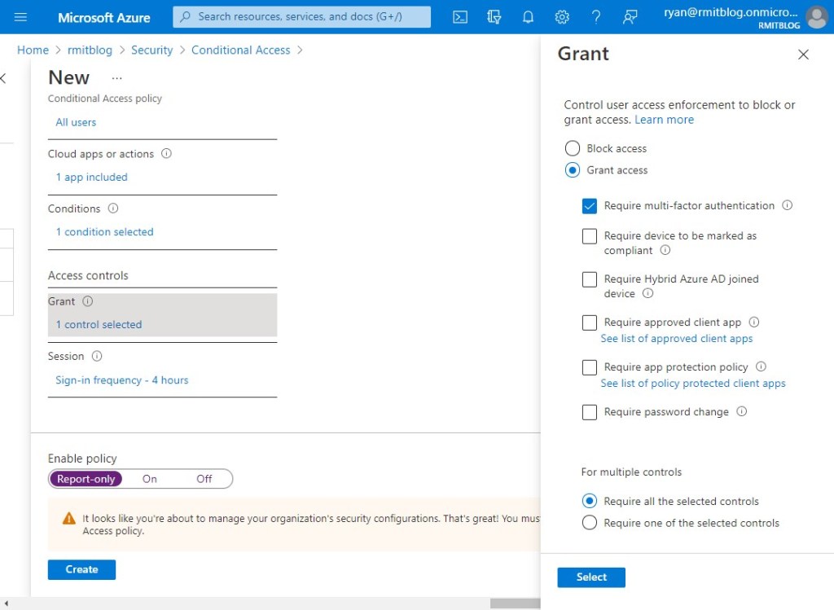This screenshot has height=610, width=834.
Task: Open 1 control selected under Grant
Action: tap(99, 324)
